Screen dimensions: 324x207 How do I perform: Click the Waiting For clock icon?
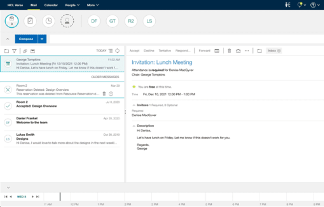tap(49, 21)
